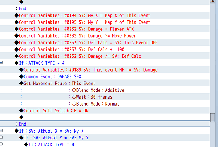Click the scrollbar thumb on the right
Image resolution: width=218 pixels, height=147 pixels.
click(213, 117)
